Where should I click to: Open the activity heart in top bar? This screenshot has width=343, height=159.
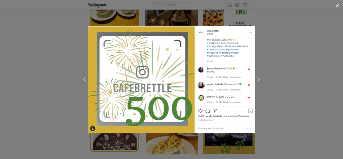point(245,5)
